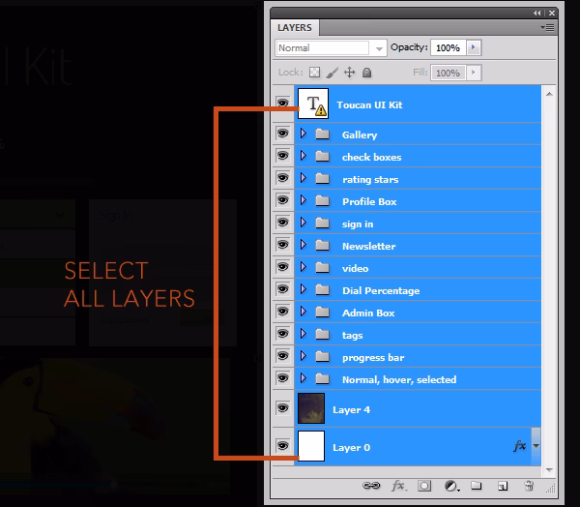The image size is (580, 507).
Task: Click the lock all padlock icon
Action: click(x=367, y=73)
